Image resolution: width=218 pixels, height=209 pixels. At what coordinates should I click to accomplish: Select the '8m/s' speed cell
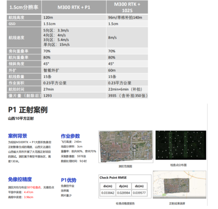click(x=127, y=38)
